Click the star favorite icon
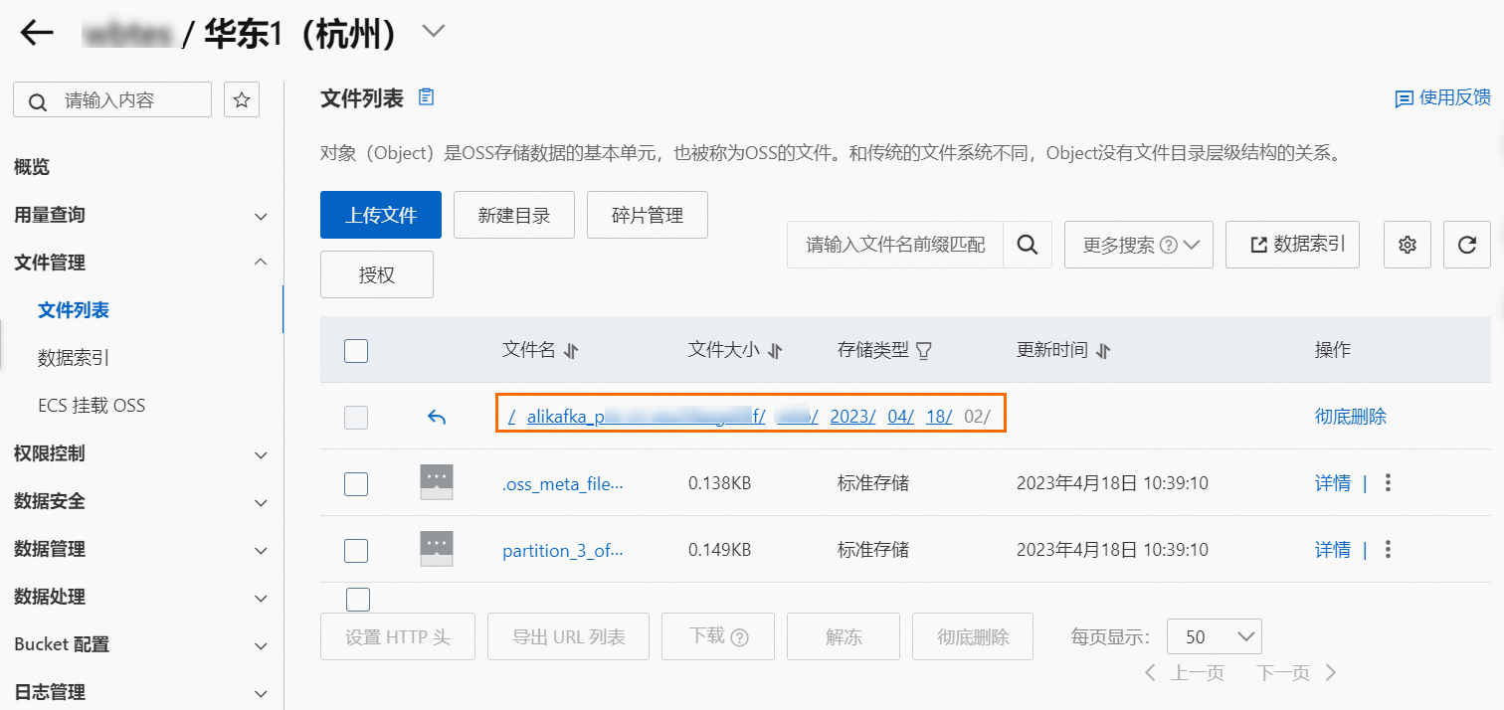Screen dimensions: 1504x710 click(242, 100)
